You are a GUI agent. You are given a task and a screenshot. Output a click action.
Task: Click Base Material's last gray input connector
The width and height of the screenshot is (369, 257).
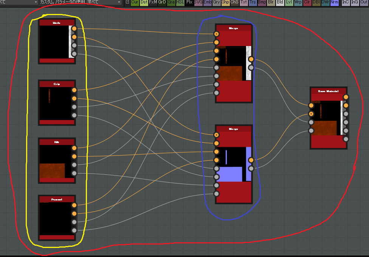311,131
